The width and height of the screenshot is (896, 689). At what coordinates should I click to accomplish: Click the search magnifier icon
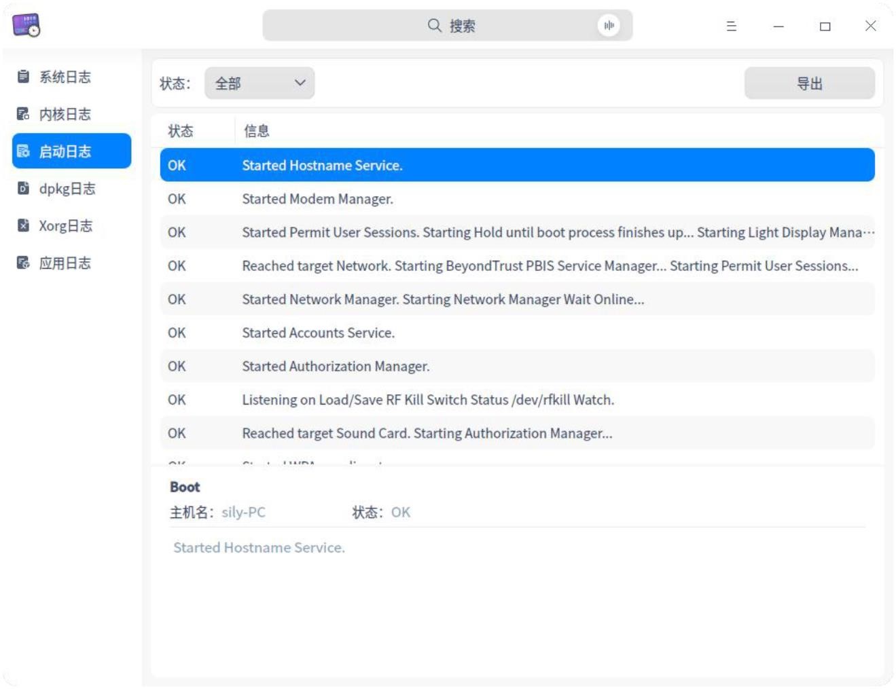click(x=435, y=26)
